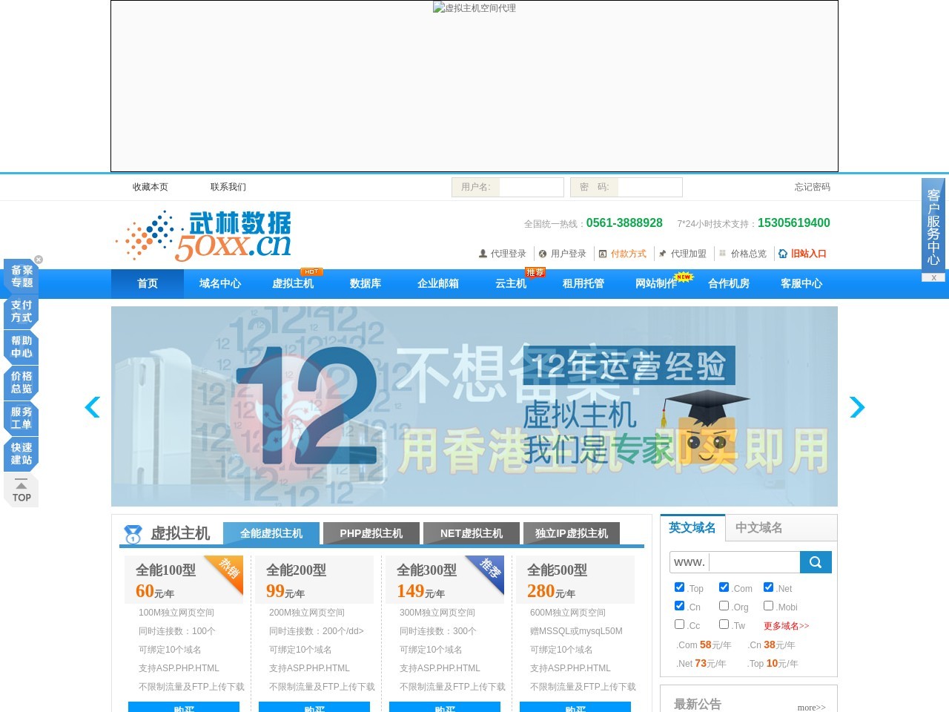Screen dimensions: 949x712
Task: Uncheck the .Top domain checkbox
Action: (679, 587)
